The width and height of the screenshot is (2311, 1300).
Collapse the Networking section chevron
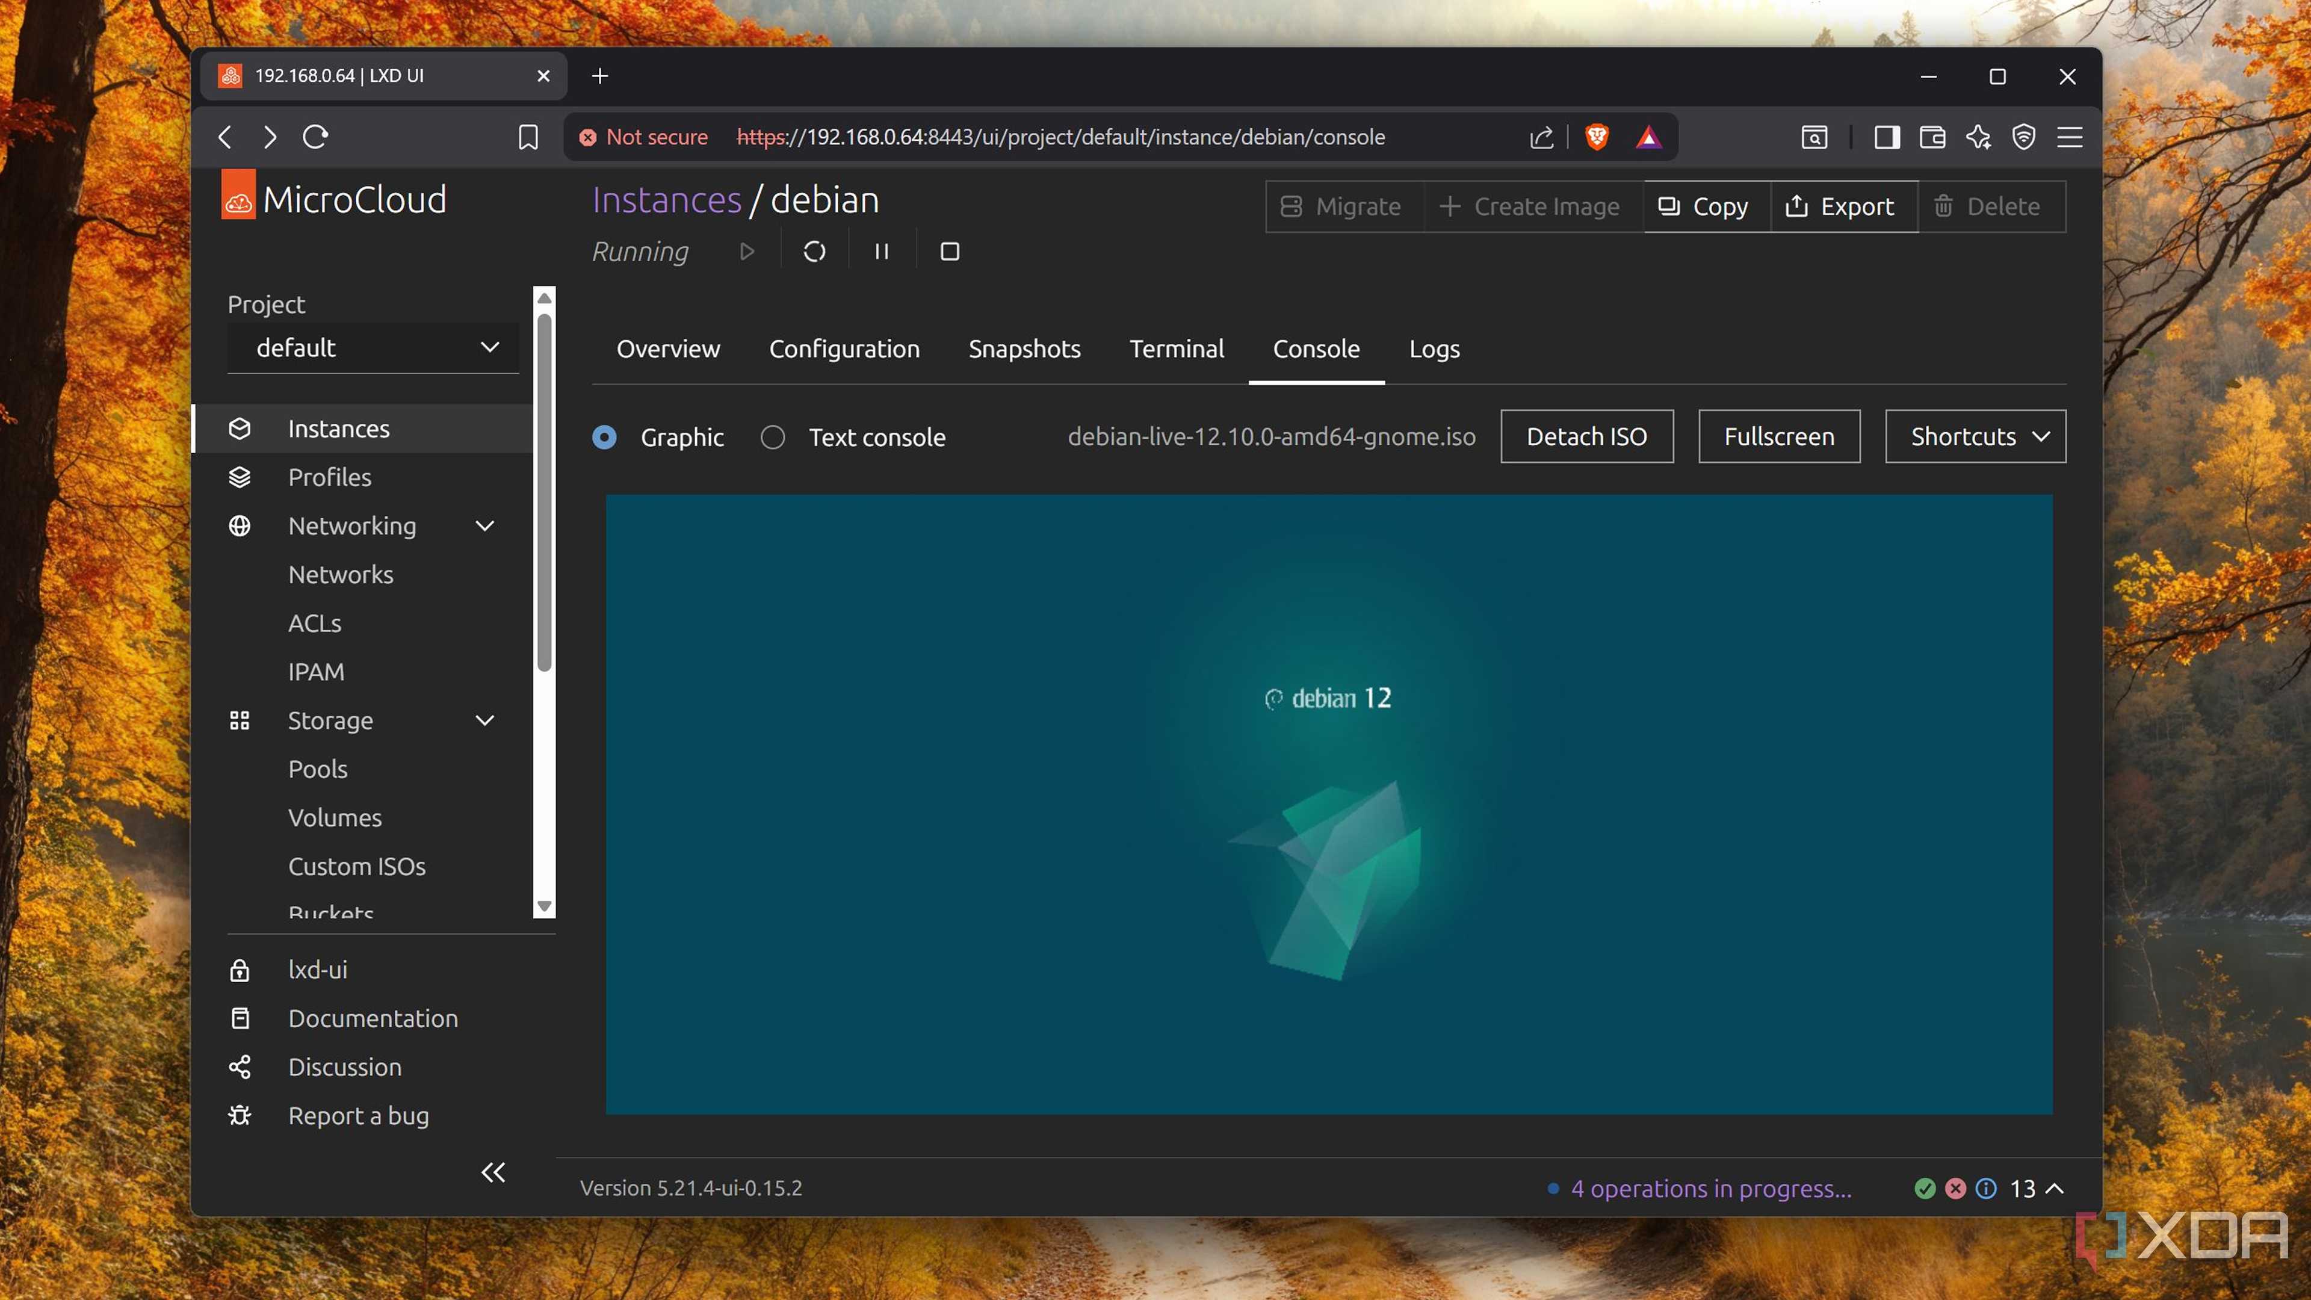pos(485,526)
